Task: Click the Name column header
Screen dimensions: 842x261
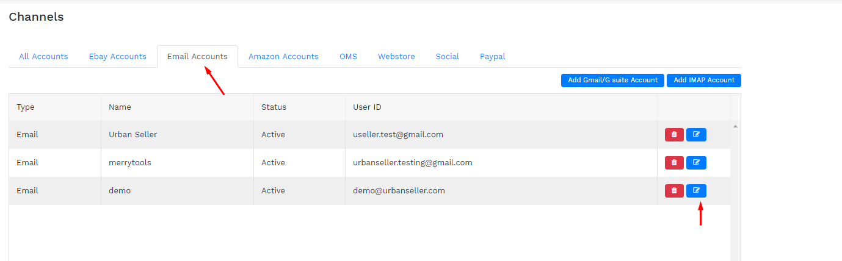Action: click(120, 107)
